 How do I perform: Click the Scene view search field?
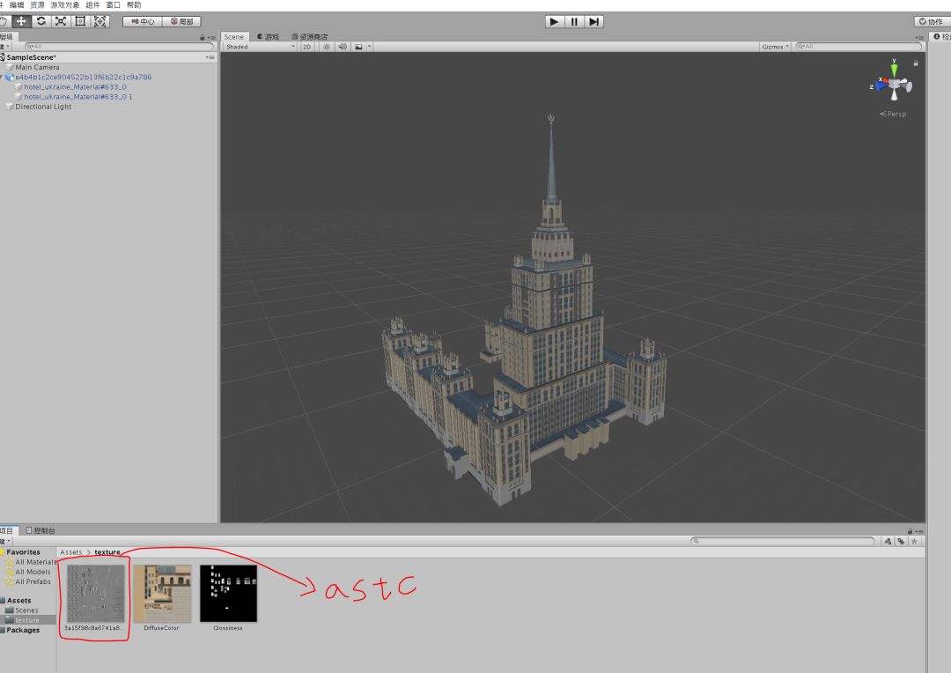tap(859, 47)
